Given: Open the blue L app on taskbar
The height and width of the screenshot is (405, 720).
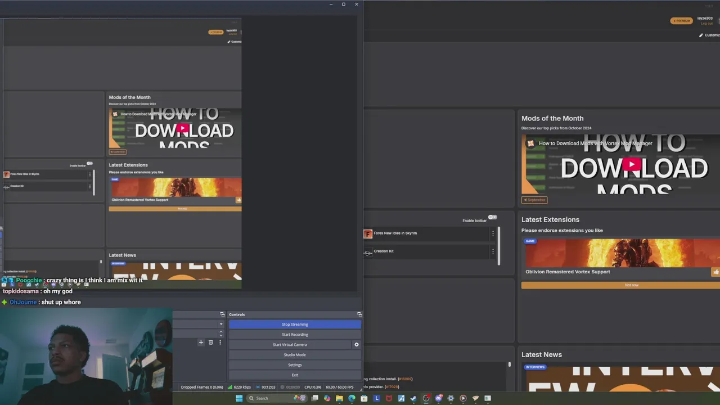Looking at the screenshot, I should [x=377, y=398].
